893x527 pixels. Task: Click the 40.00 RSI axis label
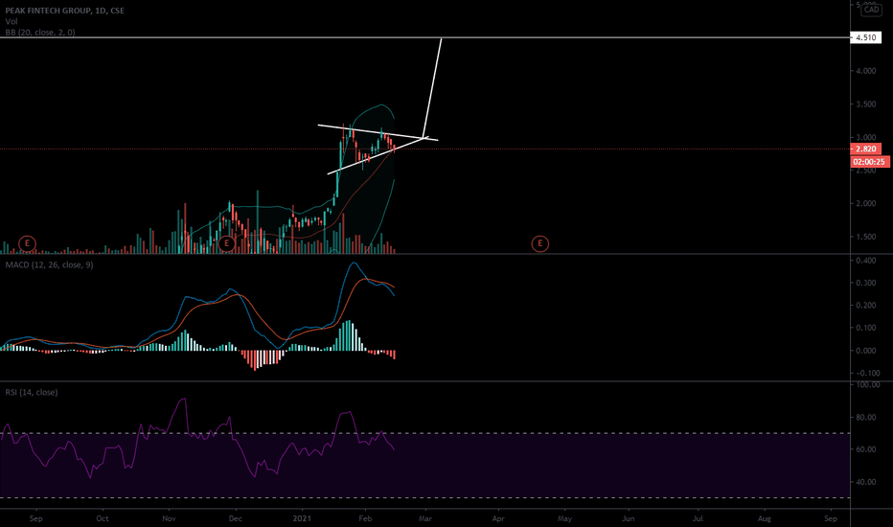865,482
